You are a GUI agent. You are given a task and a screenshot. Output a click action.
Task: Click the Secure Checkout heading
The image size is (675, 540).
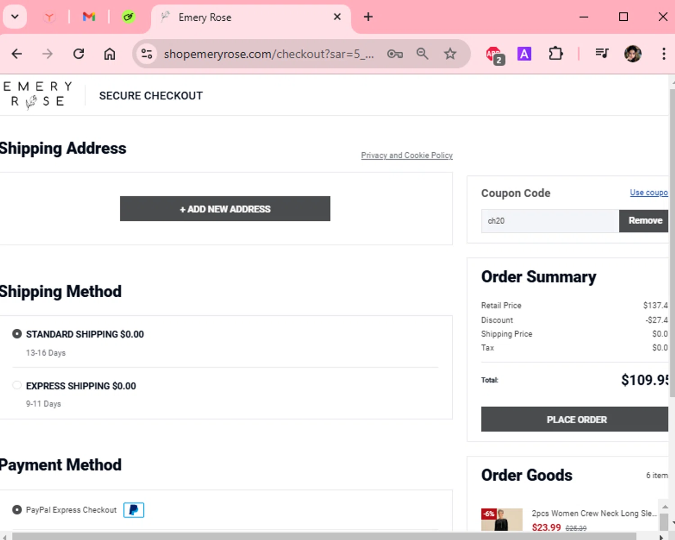[151, 95]
